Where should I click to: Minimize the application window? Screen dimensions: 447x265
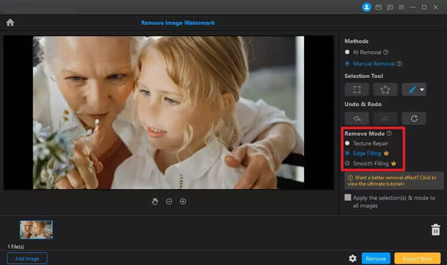coord(413,7)
